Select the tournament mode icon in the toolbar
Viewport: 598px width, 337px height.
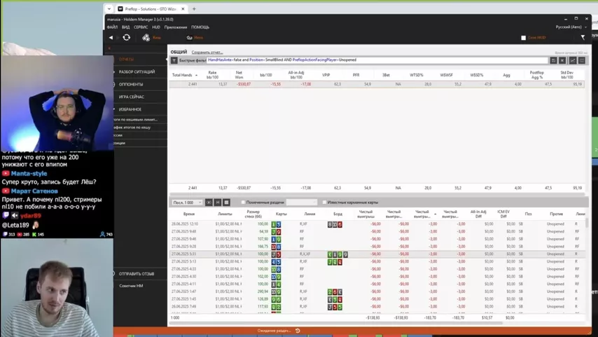point(189,37)
